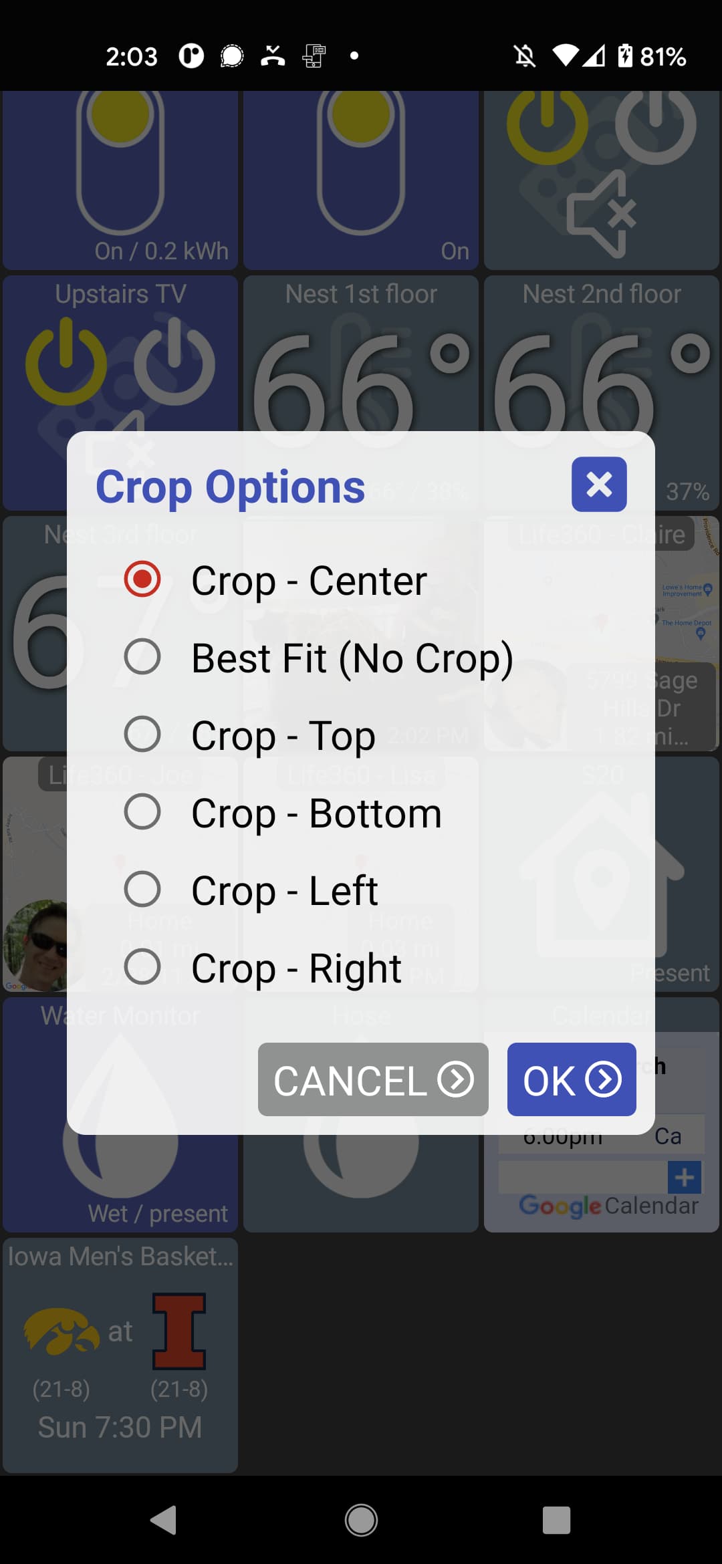
Task: Pick the Crop - Bottom radio button
Action: click(x=142, y=812)
